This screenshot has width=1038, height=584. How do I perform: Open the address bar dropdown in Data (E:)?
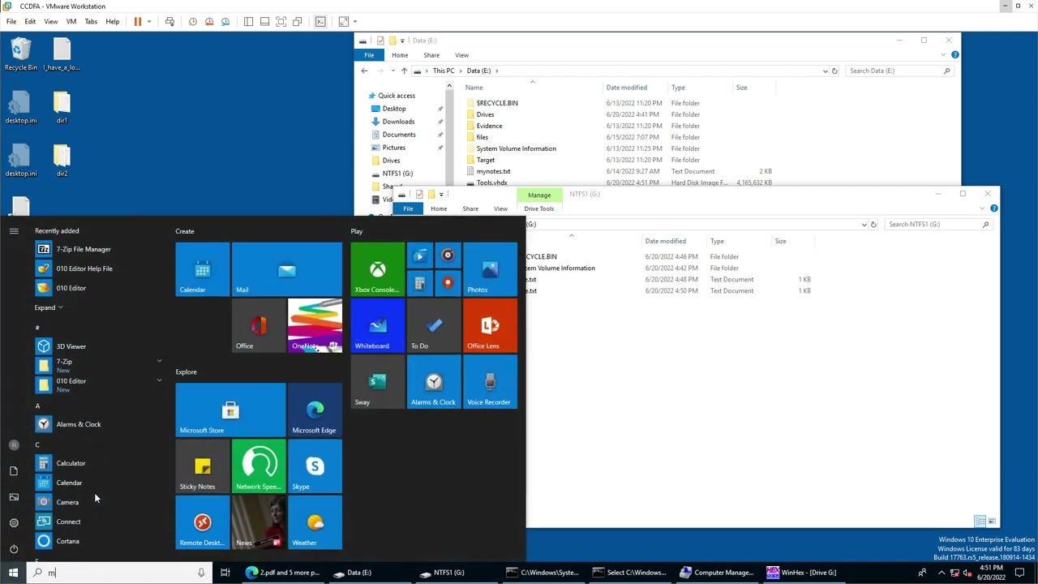(825, 71)
